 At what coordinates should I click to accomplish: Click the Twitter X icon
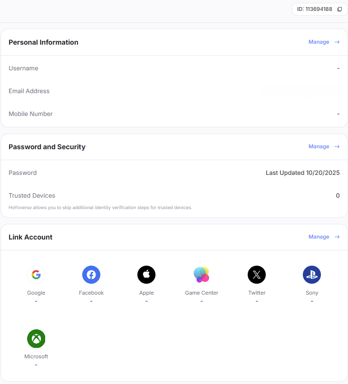pyautogui.click(x=257, y=275)
